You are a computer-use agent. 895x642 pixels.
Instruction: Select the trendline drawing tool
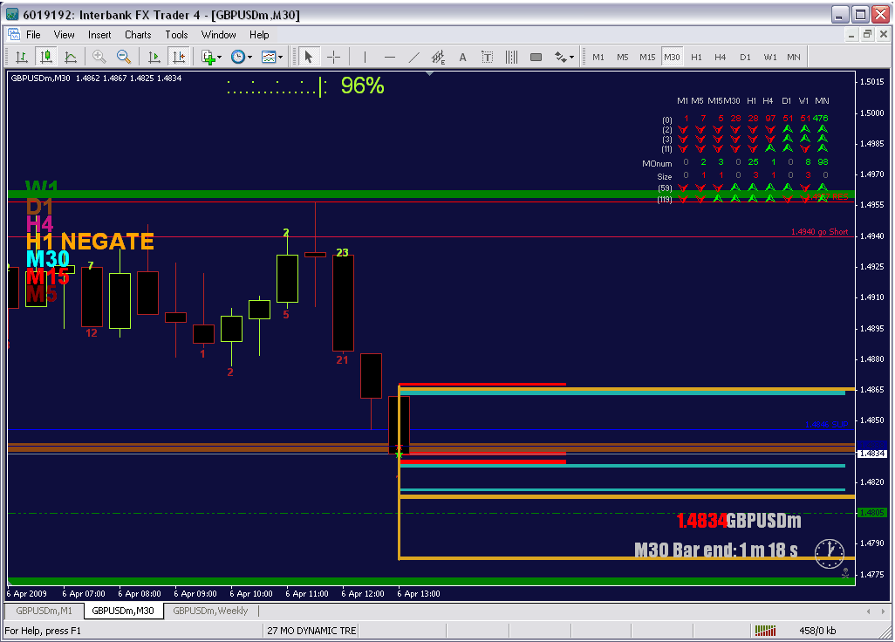pos(414,57)
